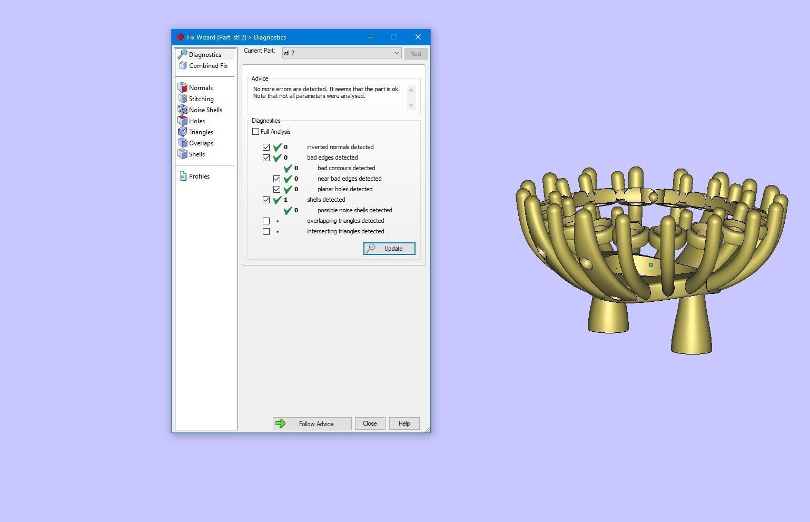The width and height of the screenshot is (810, 522).
Task: Click green checkmark beside inverted normals
Action: [x=278, y=147]
